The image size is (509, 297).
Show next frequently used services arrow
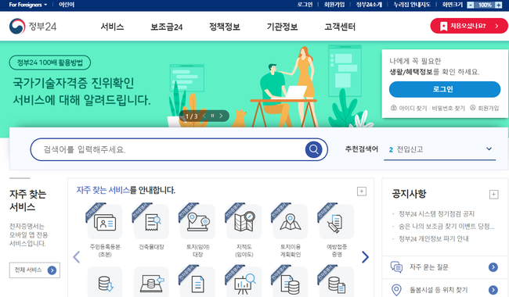(365, 257)
